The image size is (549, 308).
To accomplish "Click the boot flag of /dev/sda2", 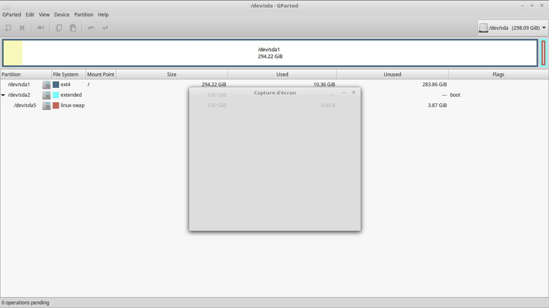I will tap(455, 95).
